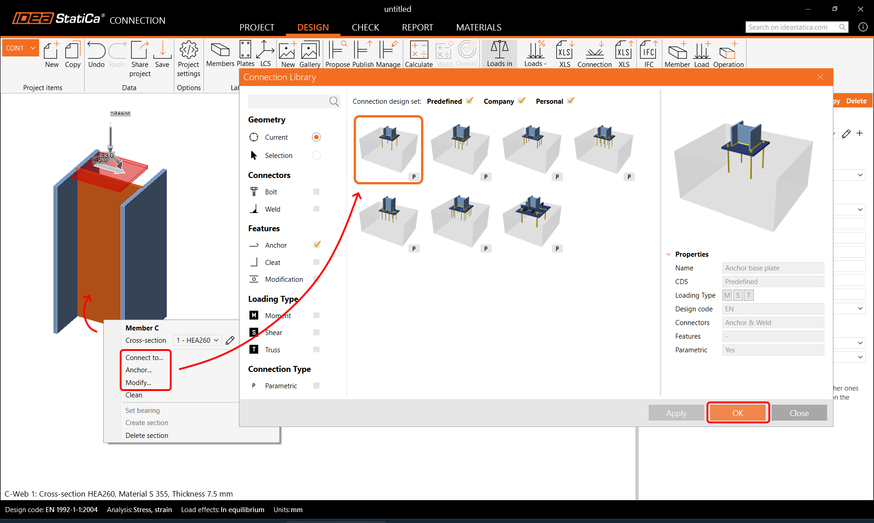Enable the Bolt connector checkbox
This screenshot has width=874, height=523.
pos(316,192)
